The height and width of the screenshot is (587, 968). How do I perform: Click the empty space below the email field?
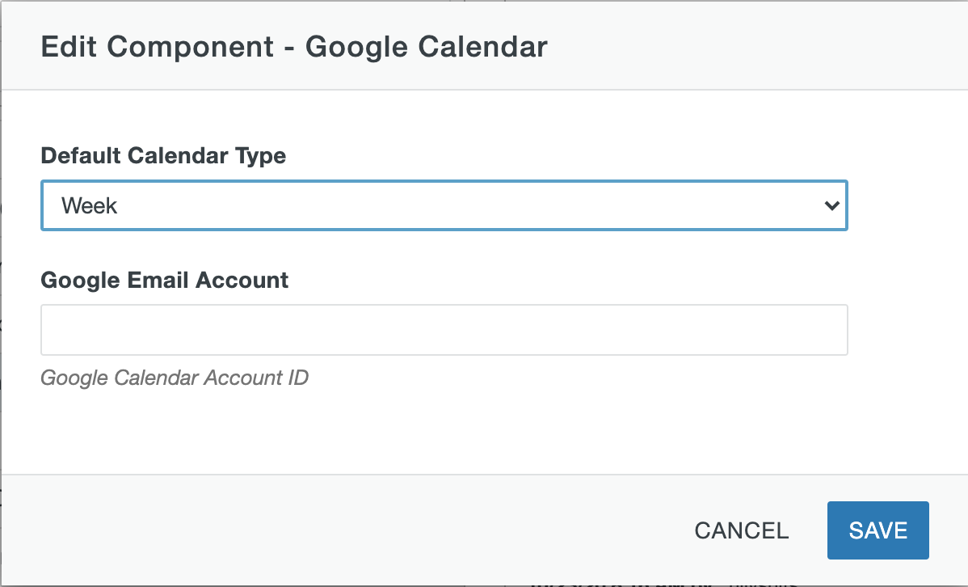click(444, 429)
